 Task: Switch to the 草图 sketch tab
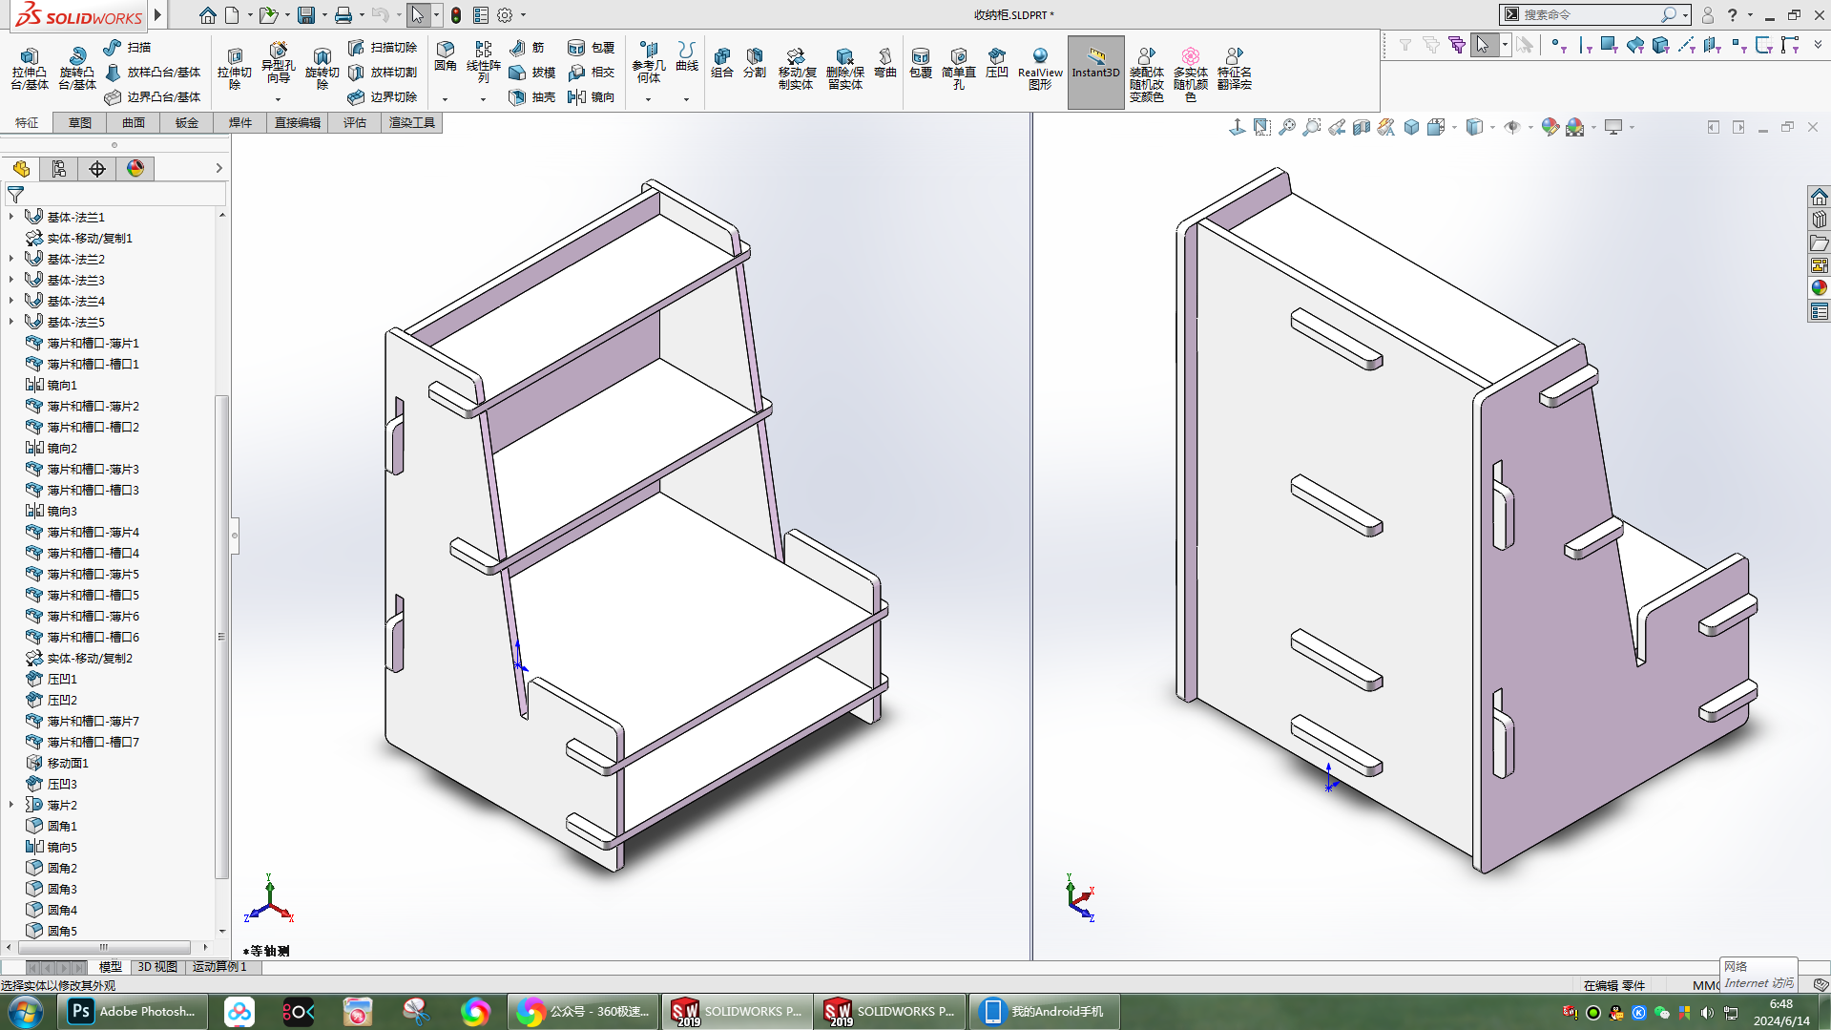80,122
